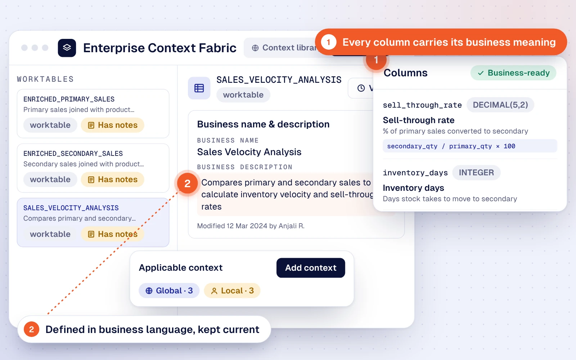Viewport: 576px width, 360px height.
Task: Click the sell_through_rate column name
Action: (422, 105)
